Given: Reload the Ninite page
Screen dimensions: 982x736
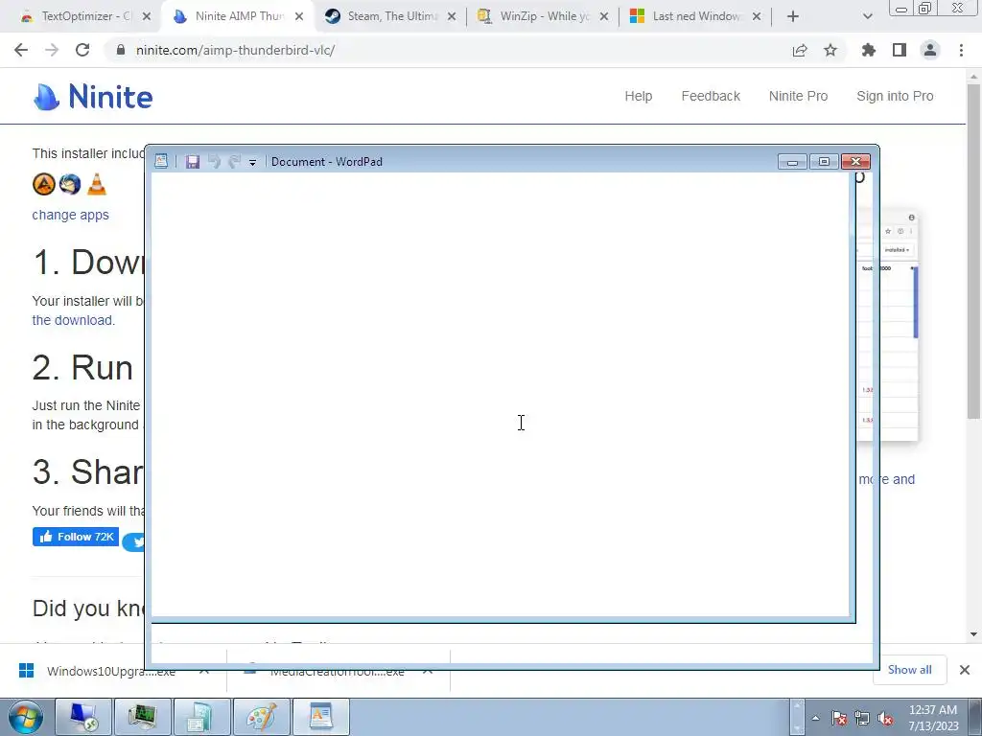Looking at the screenshot, I should 82,50.
